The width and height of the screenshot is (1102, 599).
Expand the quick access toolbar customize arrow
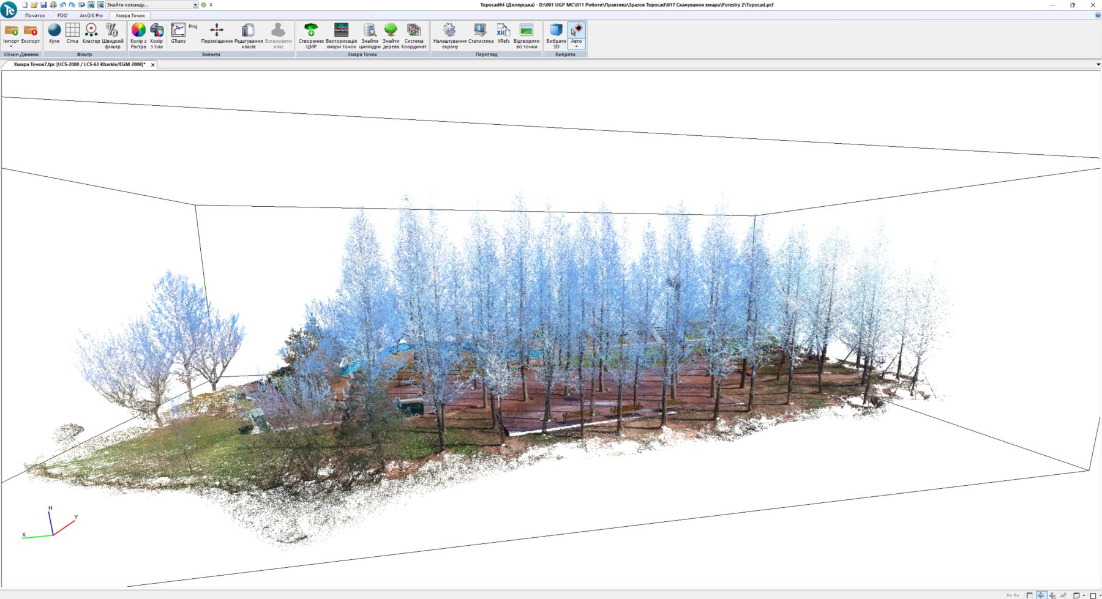click(x=211, y=5)
